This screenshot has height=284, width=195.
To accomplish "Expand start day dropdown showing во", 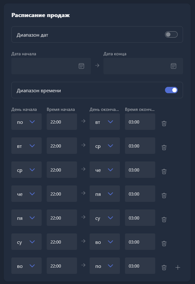I will [27, 266].
